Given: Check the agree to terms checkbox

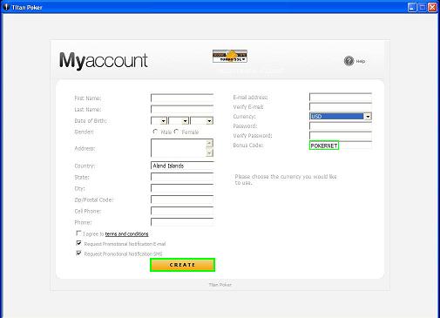Looking at the screenshot, I should pyautogui.click(x=78, y=233).
